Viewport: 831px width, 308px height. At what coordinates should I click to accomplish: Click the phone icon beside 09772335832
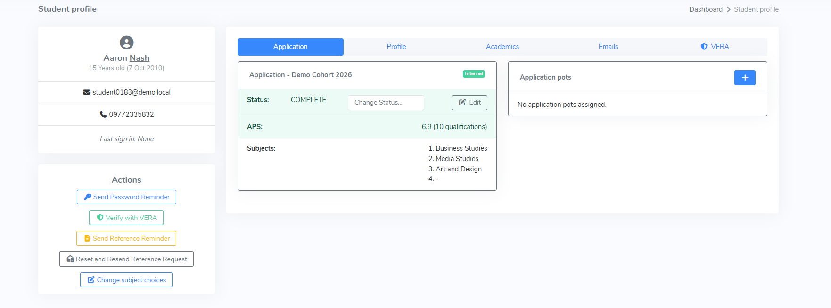click(103, 114)
